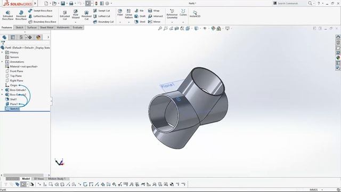
Task: Expand Boss-Extrude1 feature
Action: click(x=2, y=90)
